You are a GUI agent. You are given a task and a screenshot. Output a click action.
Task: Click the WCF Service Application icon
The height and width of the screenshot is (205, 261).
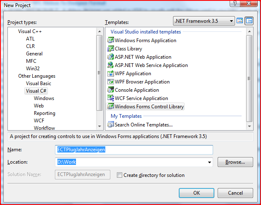(111, 98)
